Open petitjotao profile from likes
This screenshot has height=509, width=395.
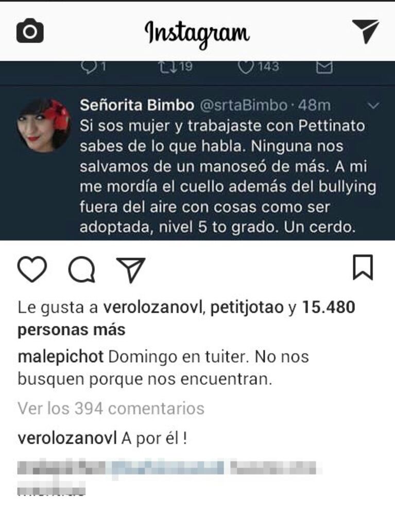click(247, 308)
